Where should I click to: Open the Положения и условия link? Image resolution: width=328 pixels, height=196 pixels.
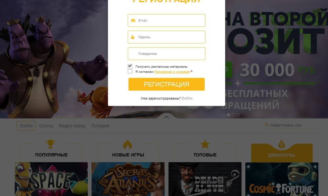click(x=172, y=72)
